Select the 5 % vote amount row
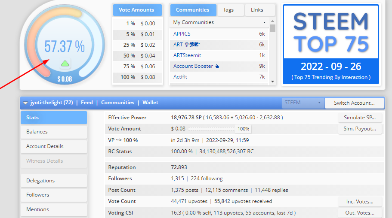 coord(137,34)
